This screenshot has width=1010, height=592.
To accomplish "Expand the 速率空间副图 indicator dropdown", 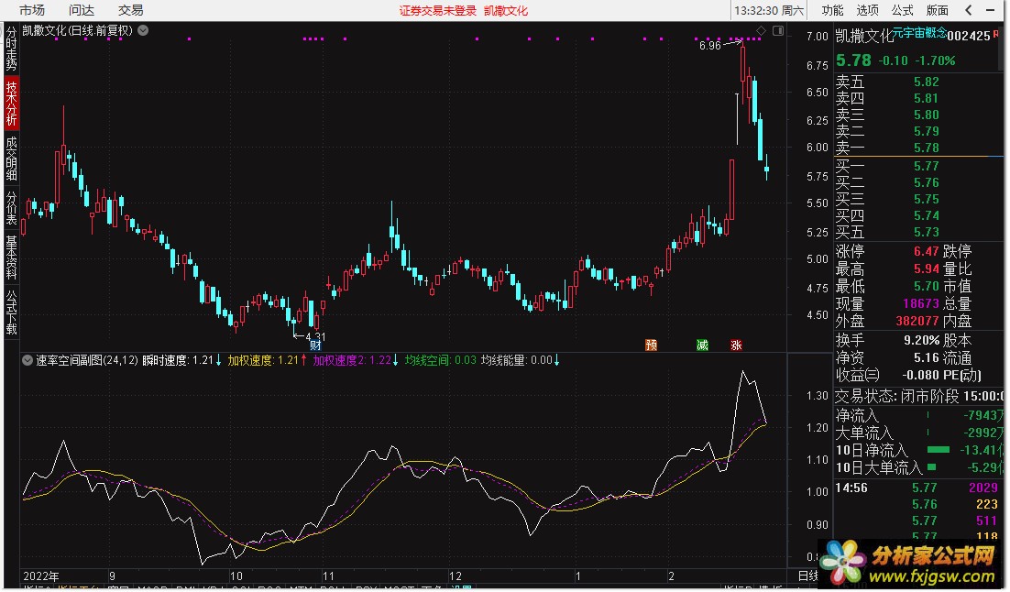I will coord(27,361).
